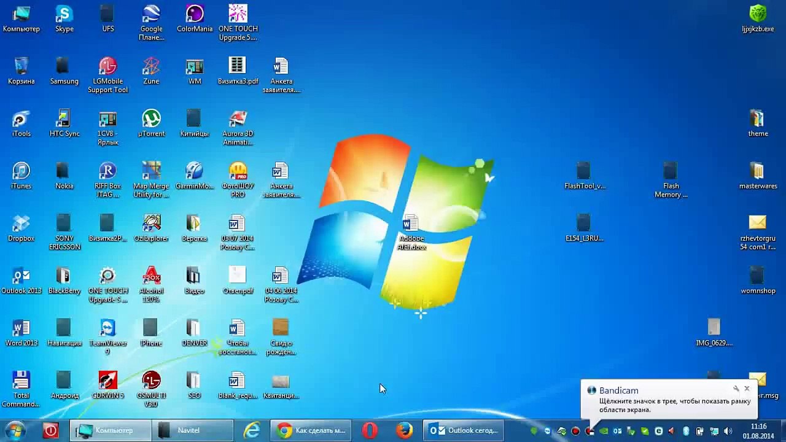Select the FlashTool_v folder icon
This screenshot has height=442, width=786.
tap(585, 176)
